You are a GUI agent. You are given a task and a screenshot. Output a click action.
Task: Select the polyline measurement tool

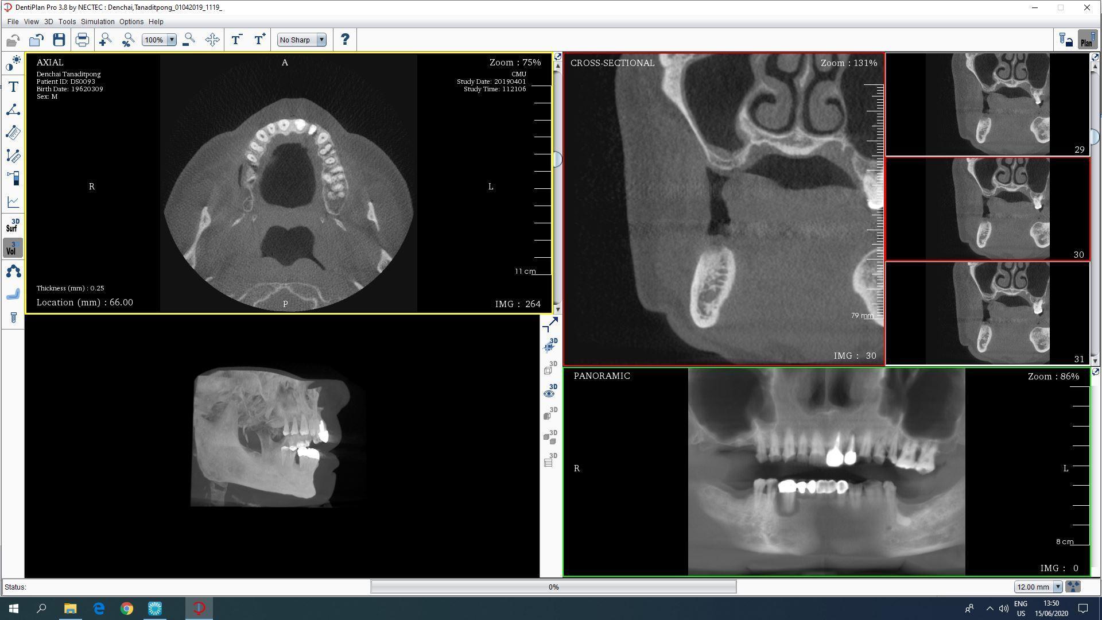[13, 156]
